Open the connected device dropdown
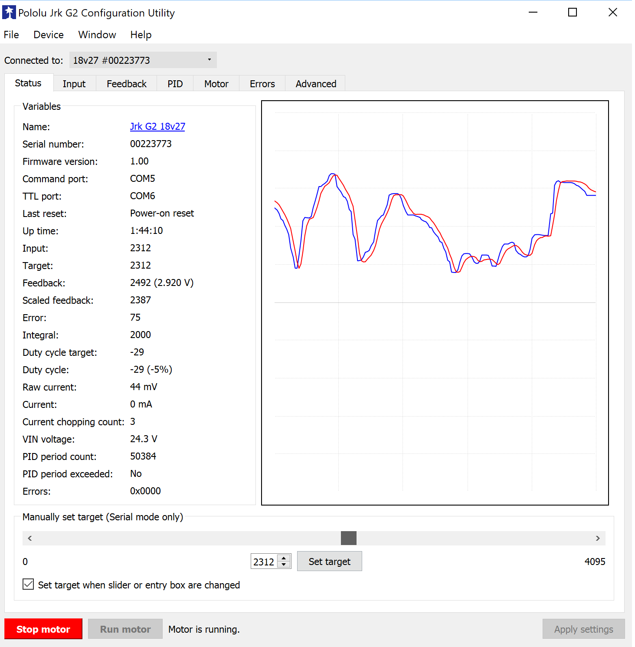 pos(209,60)
